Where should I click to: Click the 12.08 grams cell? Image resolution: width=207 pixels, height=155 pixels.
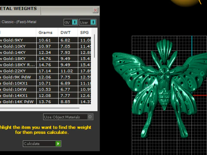tap(47, 96)
